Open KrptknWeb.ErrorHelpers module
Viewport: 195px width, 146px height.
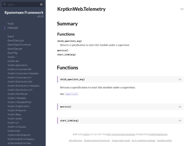(x=21, y=139)
